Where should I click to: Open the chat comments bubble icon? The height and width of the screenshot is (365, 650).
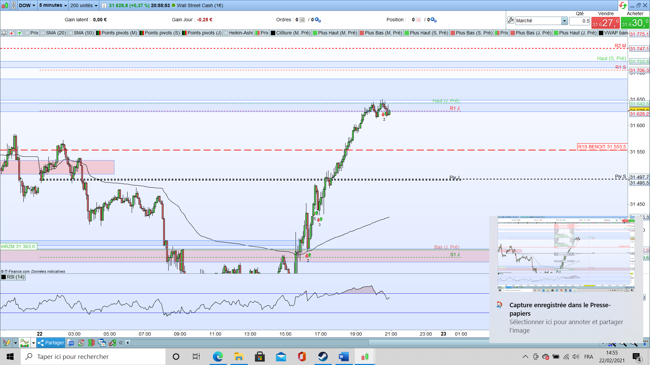71,343
